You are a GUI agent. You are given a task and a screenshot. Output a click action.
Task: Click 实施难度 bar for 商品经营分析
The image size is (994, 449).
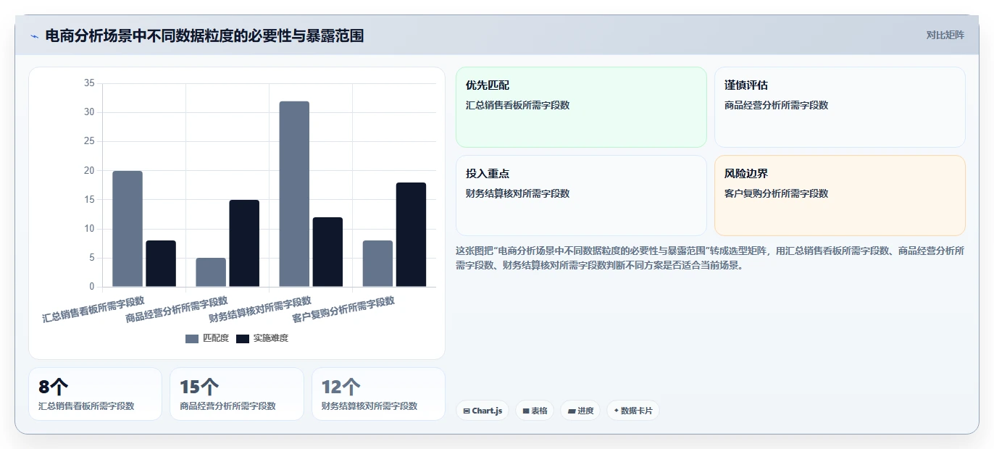coord(244,243)
